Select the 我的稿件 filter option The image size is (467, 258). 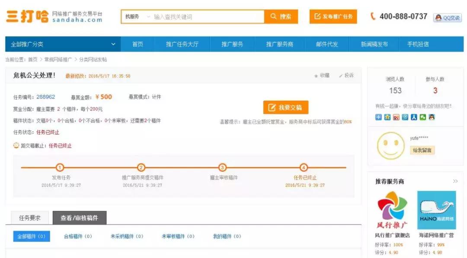pos(226,236)
